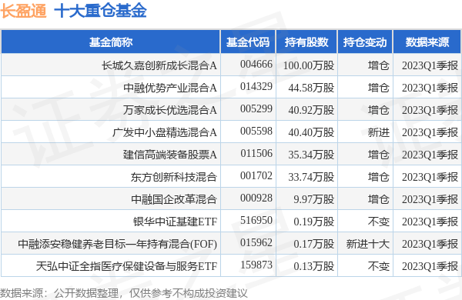Select the 中融添安稳健养老目标一年持有混合(FOF) fund
The width and height of the screenshot is (462, 300).
[118, 244]
